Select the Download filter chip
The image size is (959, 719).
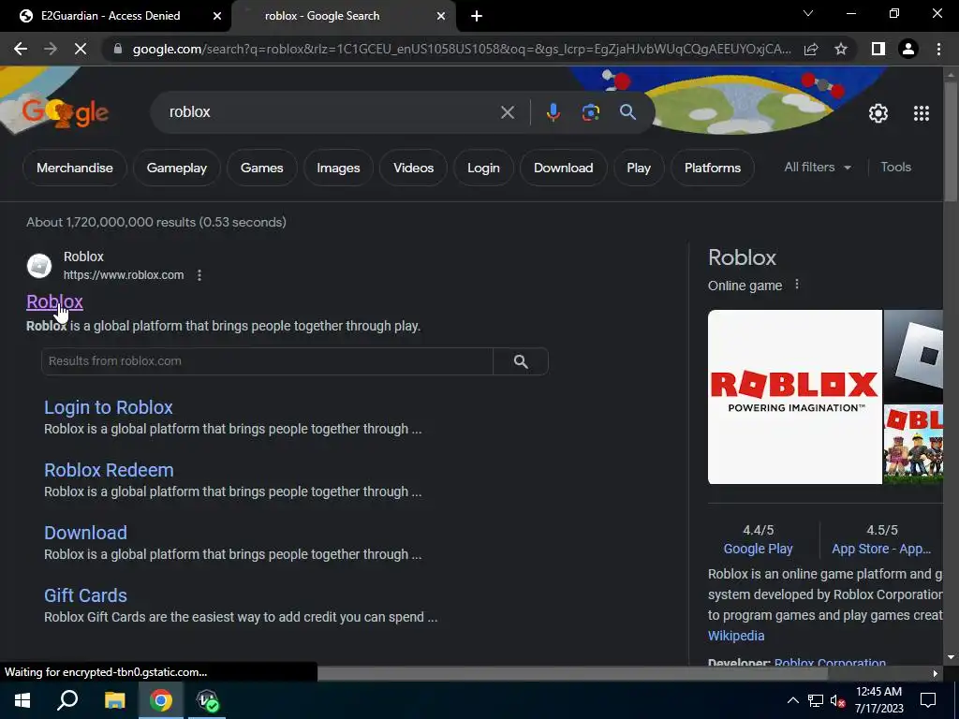point(563,168)
